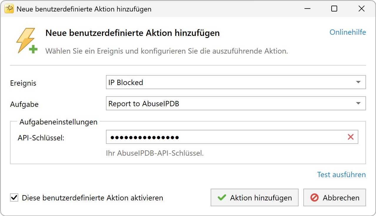This screenshot has height=216, width=376.
Task: Clear the API key with red X icon
Action: click(351, 137)
